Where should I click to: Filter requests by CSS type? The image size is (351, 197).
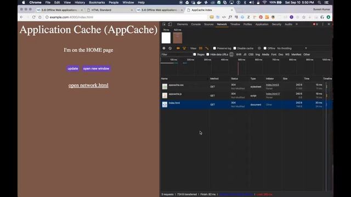click(x=251, y=55)
